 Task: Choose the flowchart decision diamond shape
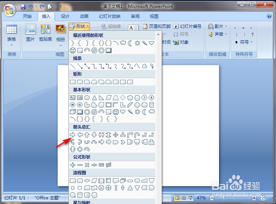[x=87, y=180]
